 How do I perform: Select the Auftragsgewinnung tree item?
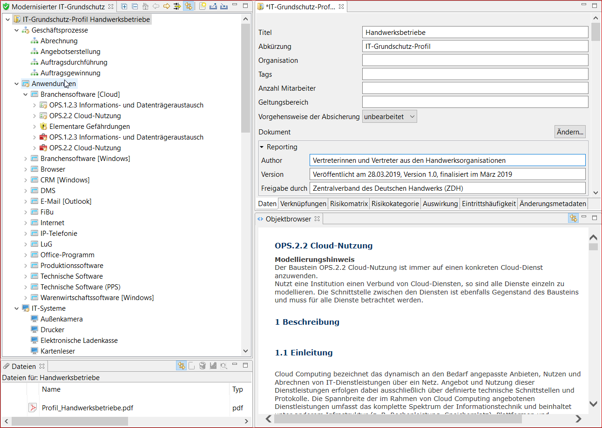[x=70, y=73]
